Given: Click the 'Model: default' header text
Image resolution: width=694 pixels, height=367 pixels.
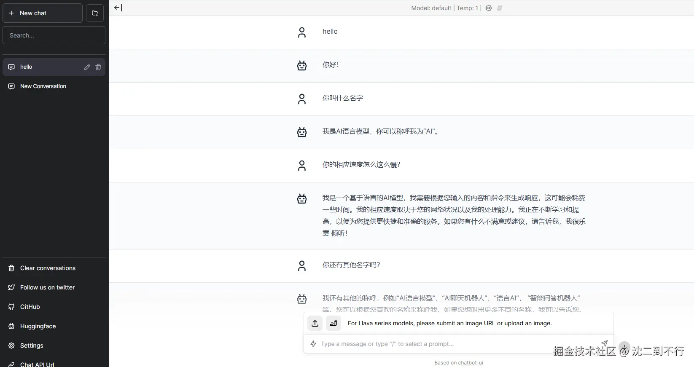Looking at the screenshot, I should click(431, 8).
